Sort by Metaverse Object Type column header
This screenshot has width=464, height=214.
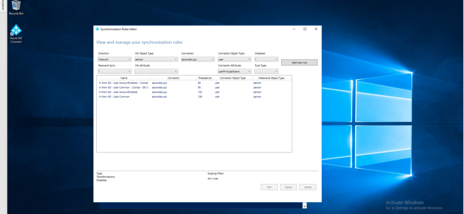271,78
